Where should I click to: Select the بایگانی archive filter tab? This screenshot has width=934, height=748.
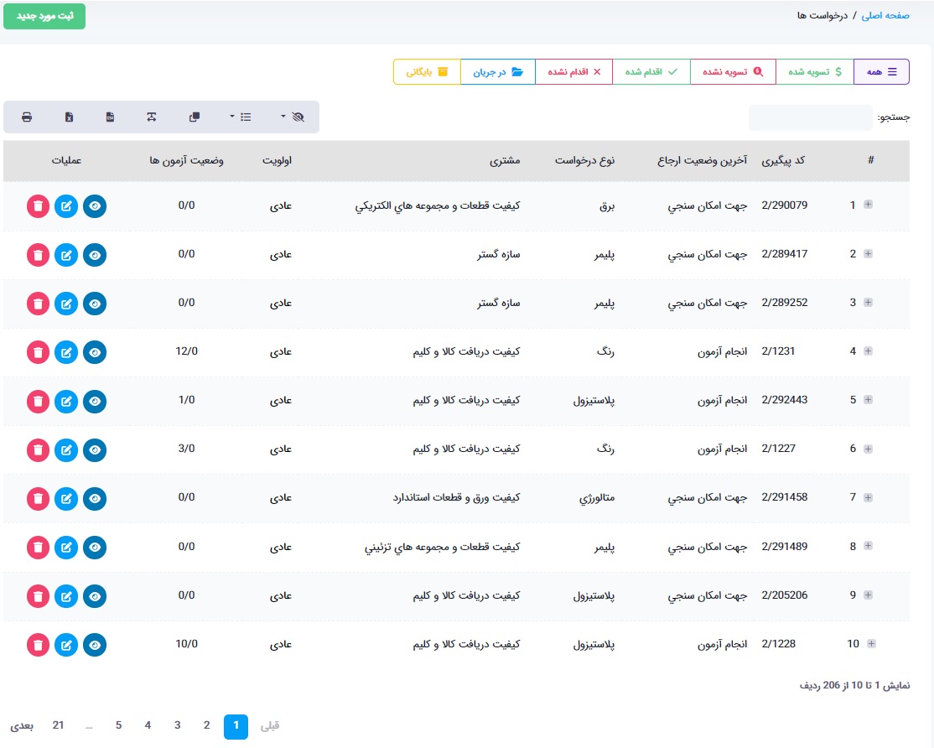tap(427, 72)
